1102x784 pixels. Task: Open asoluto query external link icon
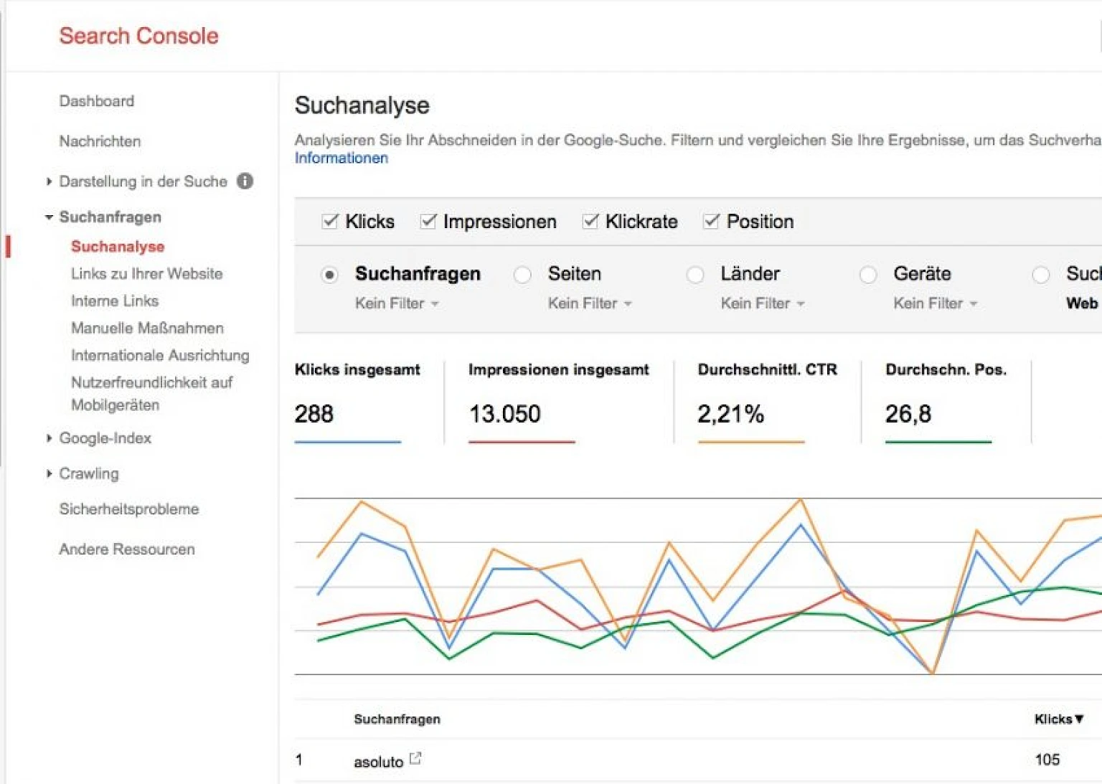[415, 758]
